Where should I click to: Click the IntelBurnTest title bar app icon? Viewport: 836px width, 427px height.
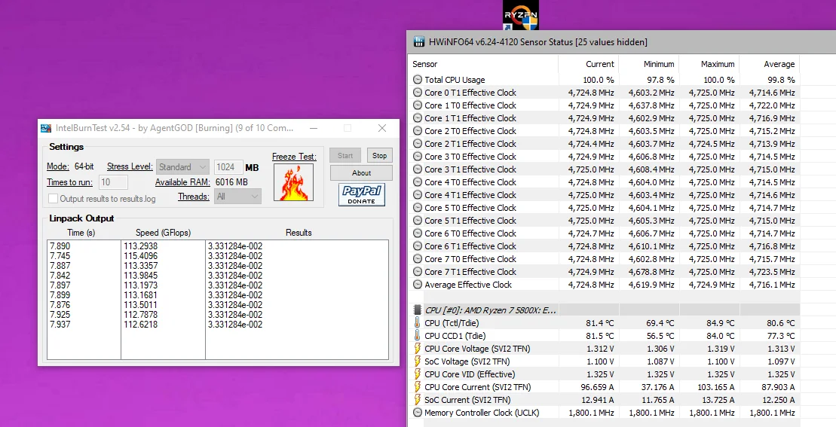(47, 128)
